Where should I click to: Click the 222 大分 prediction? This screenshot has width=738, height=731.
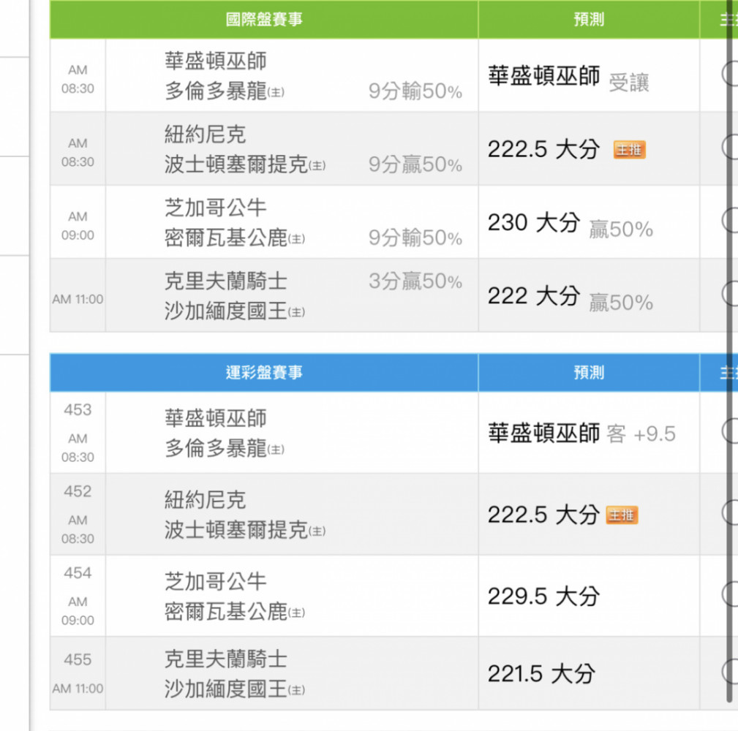(534, 296)
